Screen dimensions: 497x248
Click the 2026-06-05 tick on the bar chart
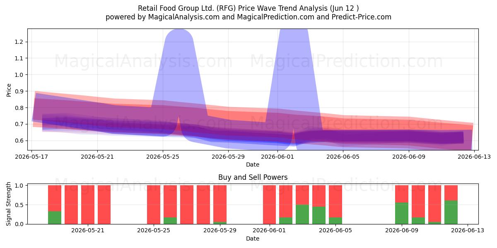coord(335,230)
